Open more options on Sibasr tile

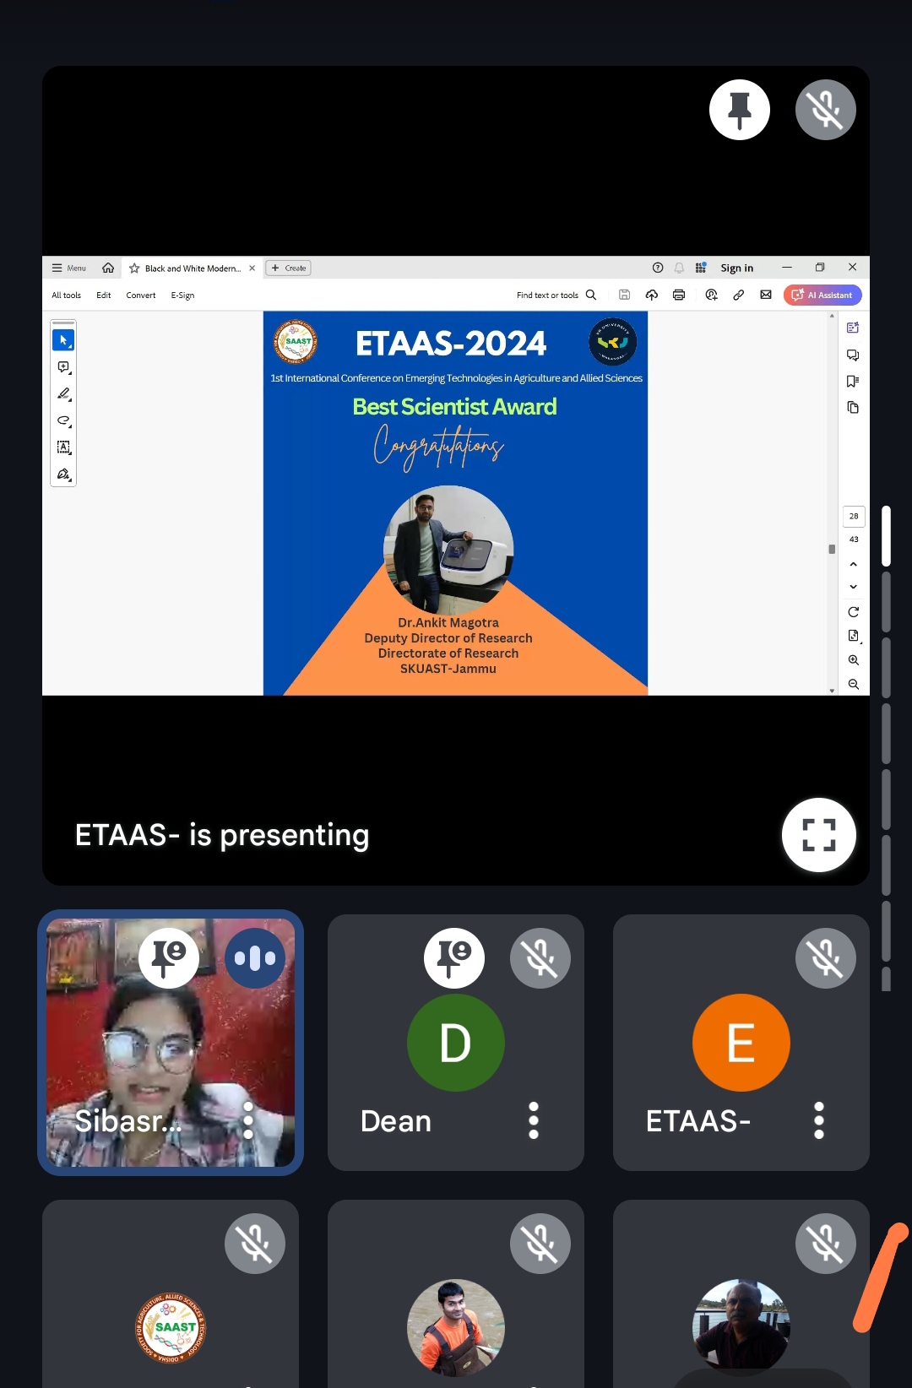click(248, 1120)
